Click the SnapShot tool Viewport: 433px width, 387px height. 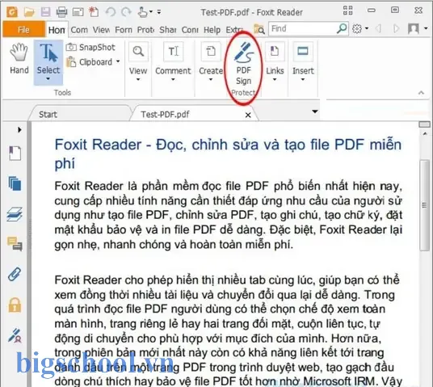point(90,47)
